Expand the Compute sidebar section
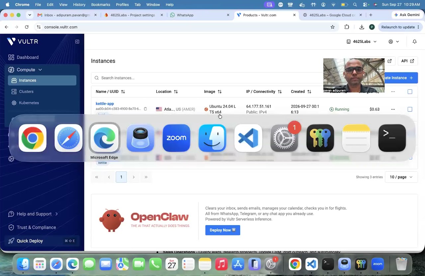The width and height of the screenshot is (425, 276). coord(26,70)
